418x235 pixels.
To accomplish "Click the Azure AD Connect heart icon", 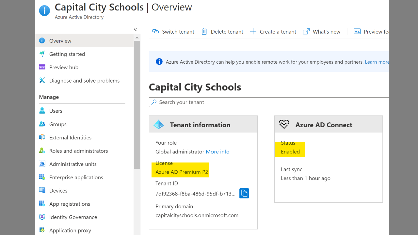I will [x=284, y=124].
